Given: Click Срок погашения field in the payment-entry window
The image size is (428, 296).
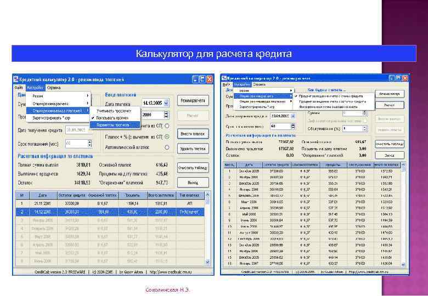Looking at the screenshot, I should (x=76, y=144).
